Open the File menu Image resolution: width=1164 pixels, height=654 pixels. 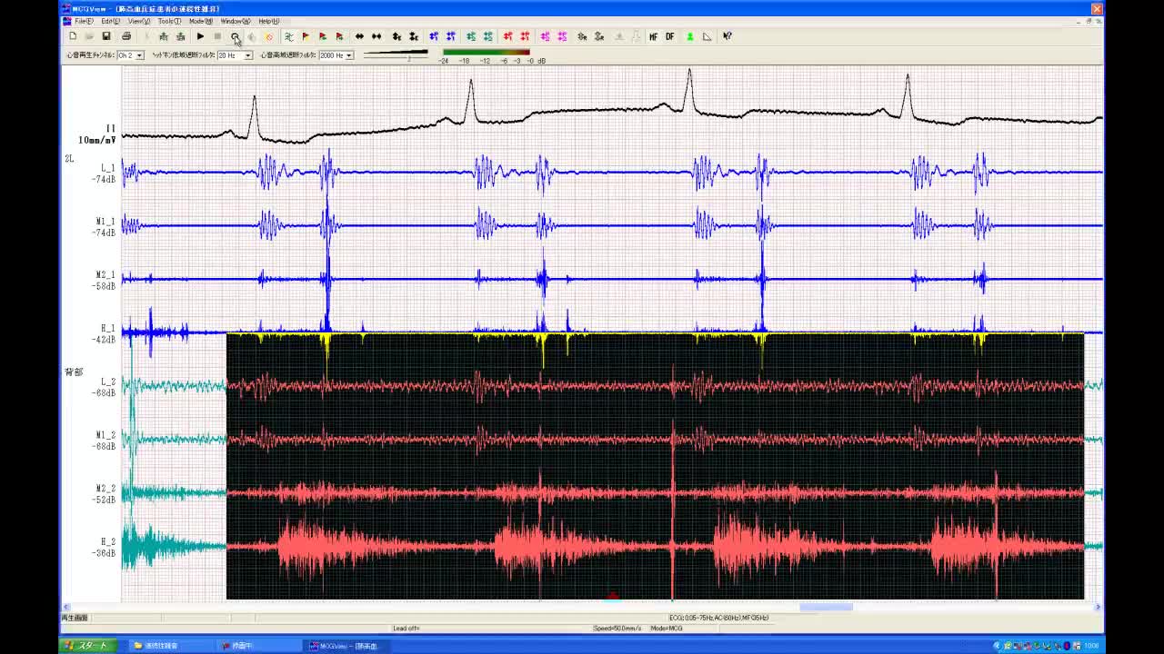[x=84, y=21]
